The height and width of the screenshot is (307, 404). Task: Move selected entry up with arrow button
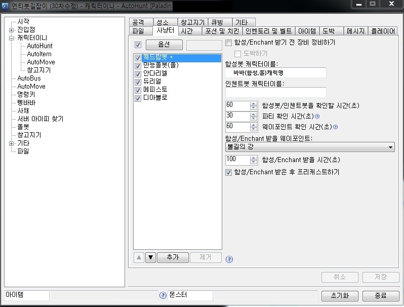(x=139, y=257)
